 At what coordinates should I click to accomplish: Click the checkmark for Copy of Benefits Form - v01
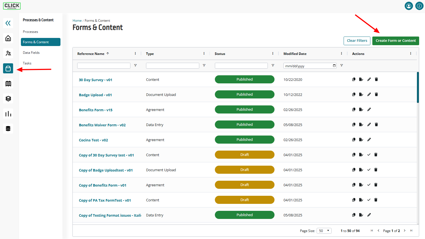tap(369, 185)
